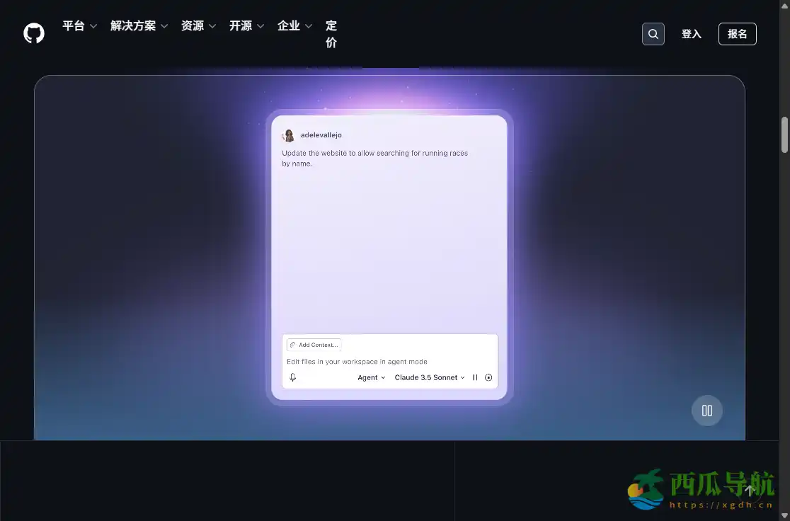Image resolution: width=790 pixels, height=521 pixels.
Task: Click the 报名 button
Action: point(737,33)
